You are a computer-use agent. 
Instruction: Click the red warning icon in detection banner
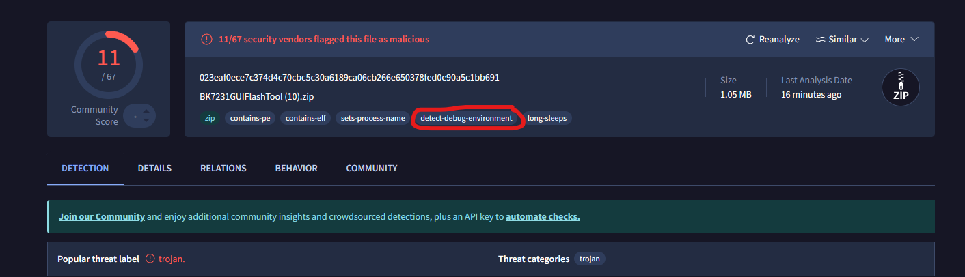(x=206, y=40)
